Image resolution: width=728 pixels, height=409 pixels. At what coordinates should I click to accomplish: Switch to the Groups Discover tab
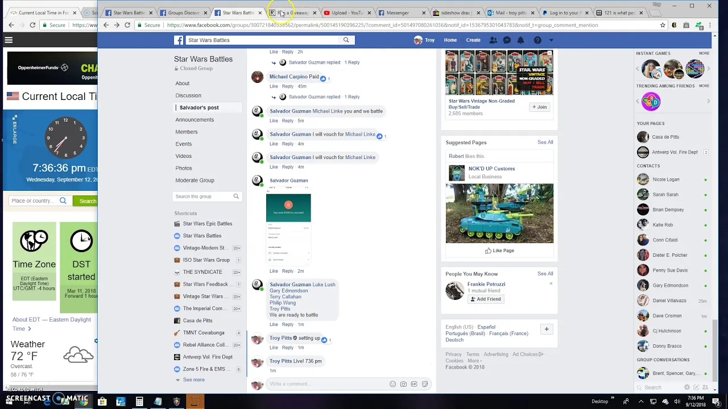pos(183,12)
